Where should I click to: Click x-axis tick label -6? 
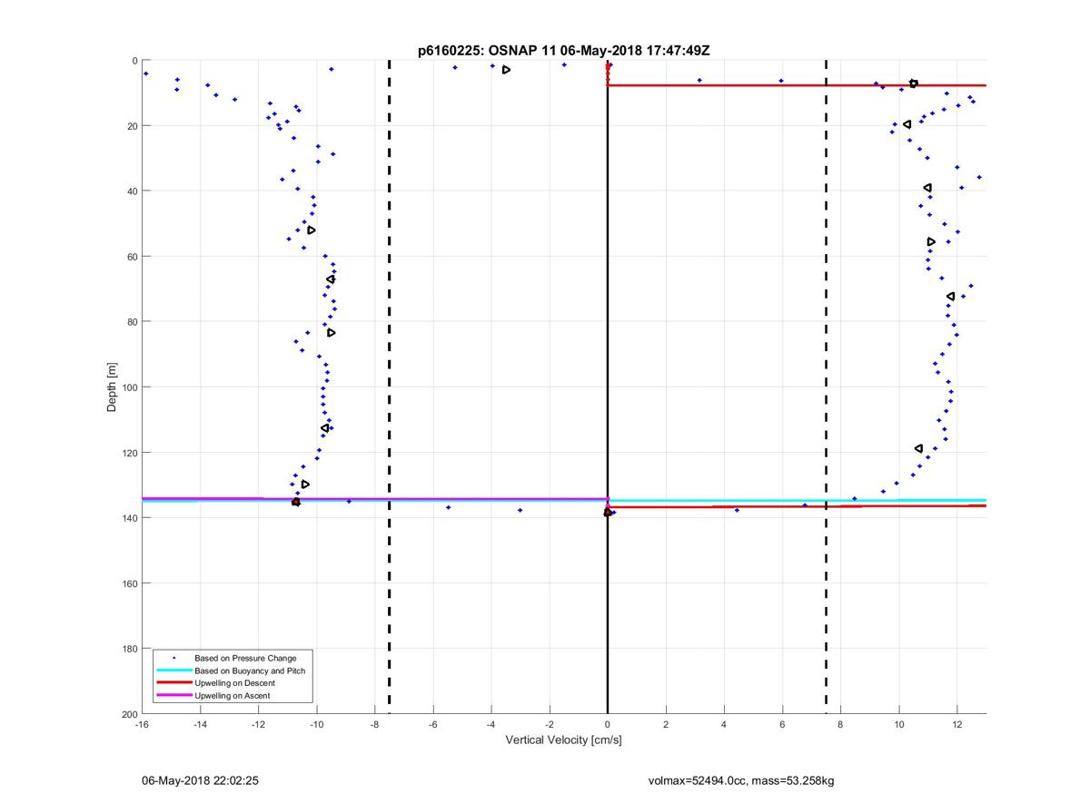pos(432,725)
